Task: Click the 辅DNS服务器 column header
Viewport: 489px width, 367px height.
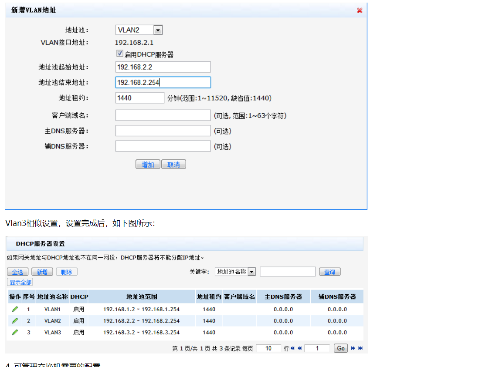Action: pyautogui.click(x=337, y=296)
